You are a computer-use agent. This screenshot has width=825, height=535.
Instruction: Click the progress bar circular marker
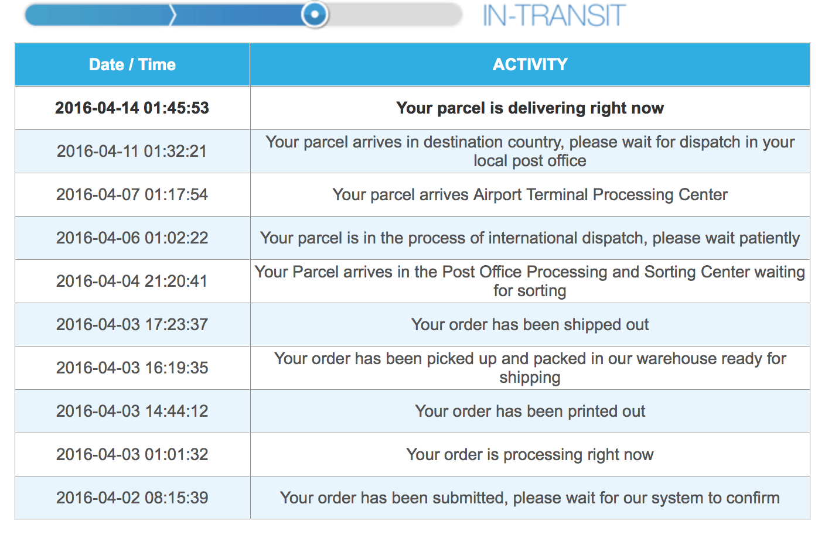pyautogui.click(x=315, y=15)
